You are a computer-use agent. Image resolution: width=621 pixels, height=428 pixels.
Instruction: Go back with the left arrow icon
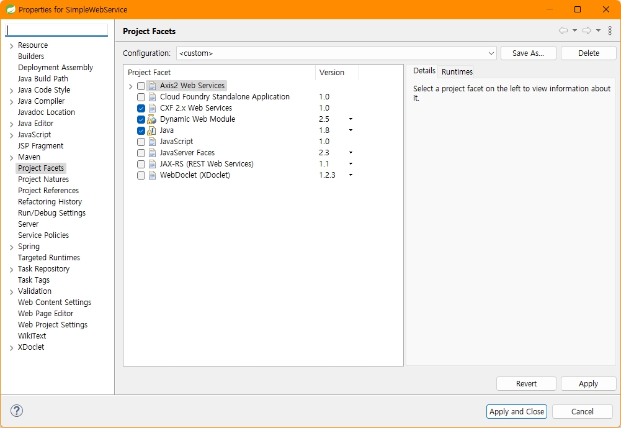[563, 30]
